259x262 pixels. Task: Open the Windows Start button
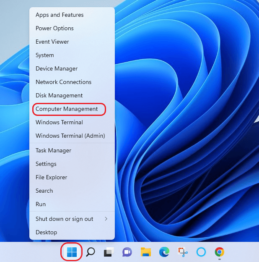tap(72, 252)
